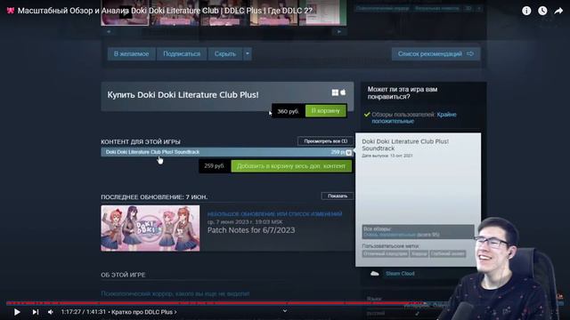Select the first screenshot thumbnail

pyautogui.click(x=125, y=13)
